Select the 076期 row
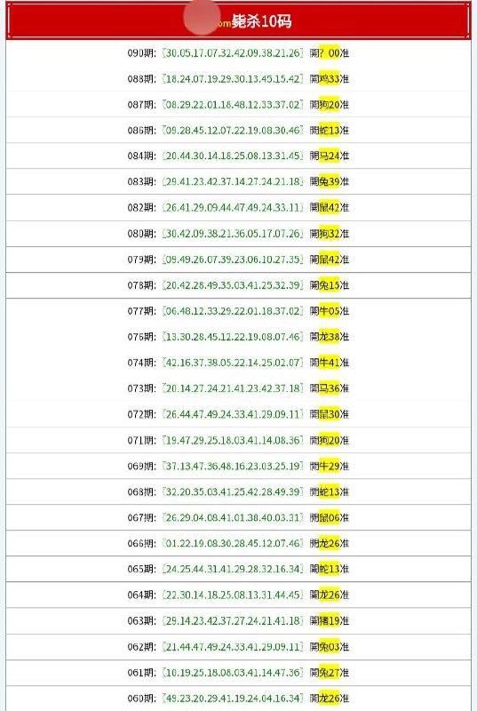 point(238,337)
